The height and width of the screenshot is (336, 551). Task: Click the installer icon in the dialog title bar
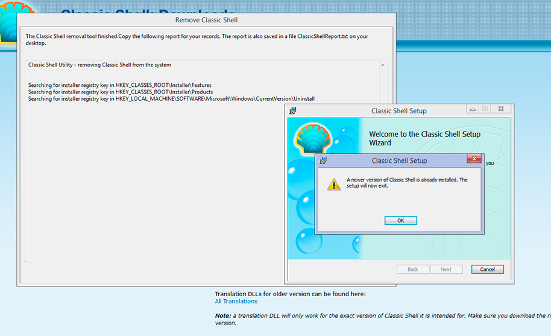click(x=323, y=160)
